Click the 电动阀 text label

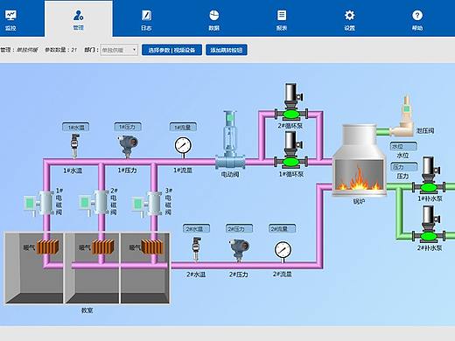click(230, 175)
